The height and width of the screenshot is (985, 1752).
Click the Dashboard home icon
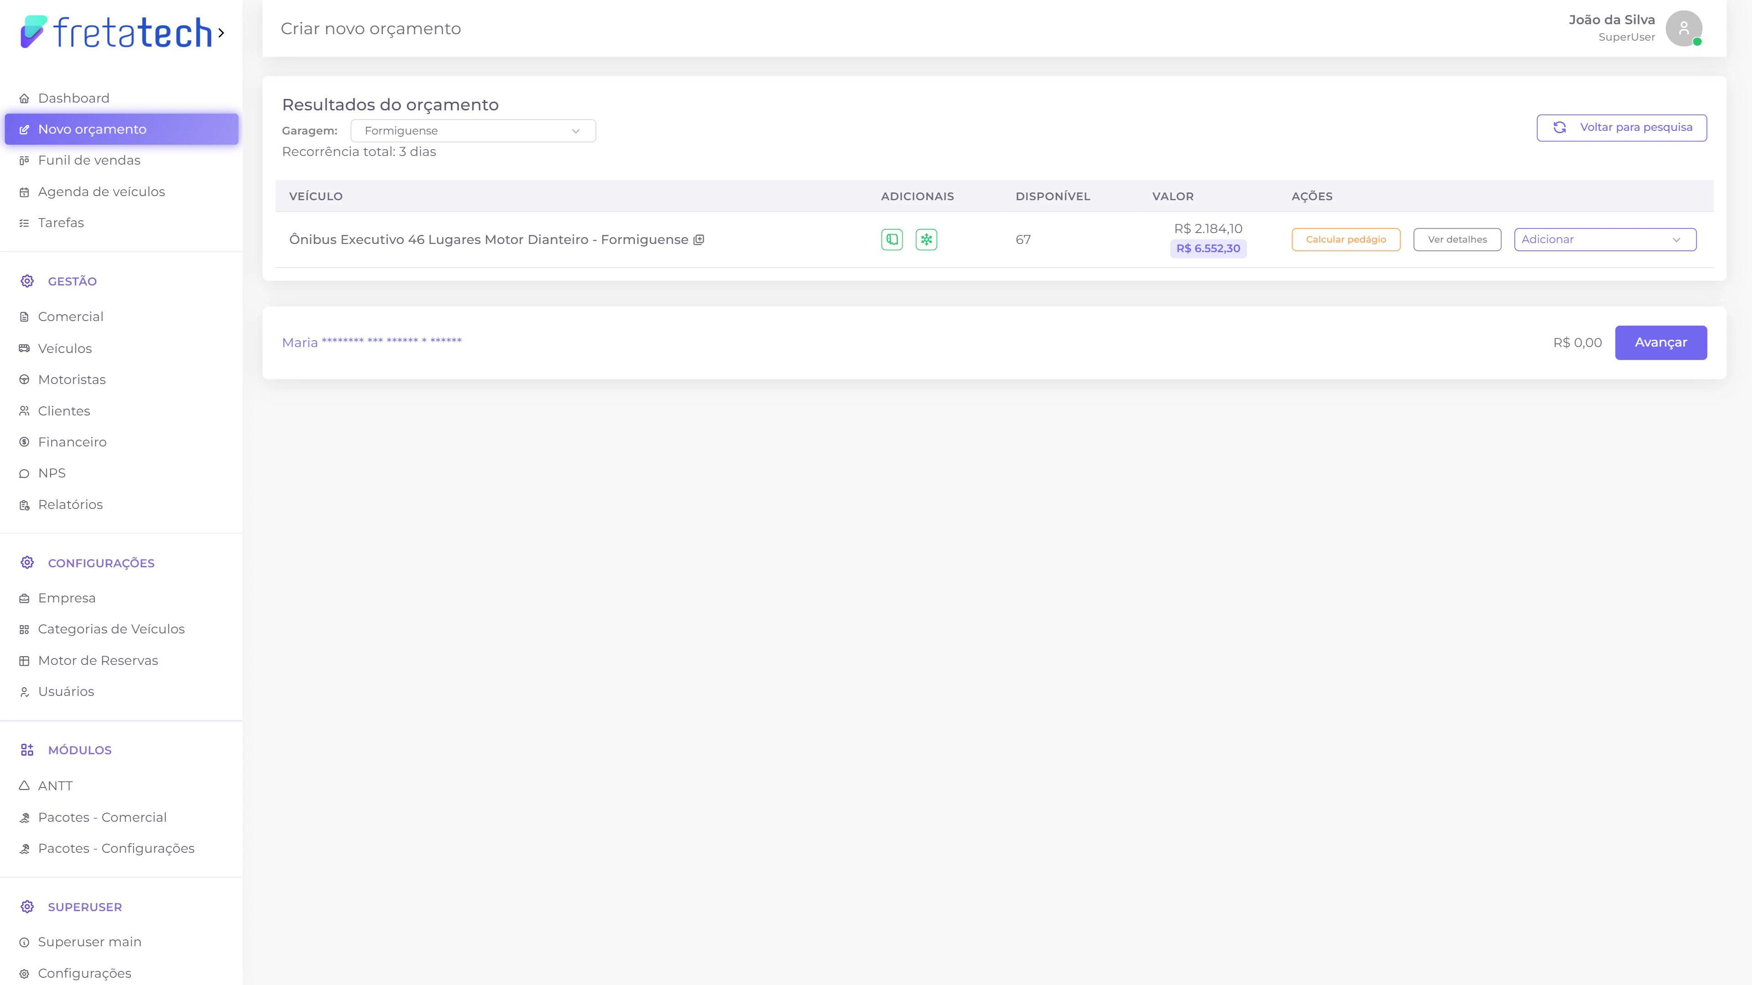tap(25, 98)
